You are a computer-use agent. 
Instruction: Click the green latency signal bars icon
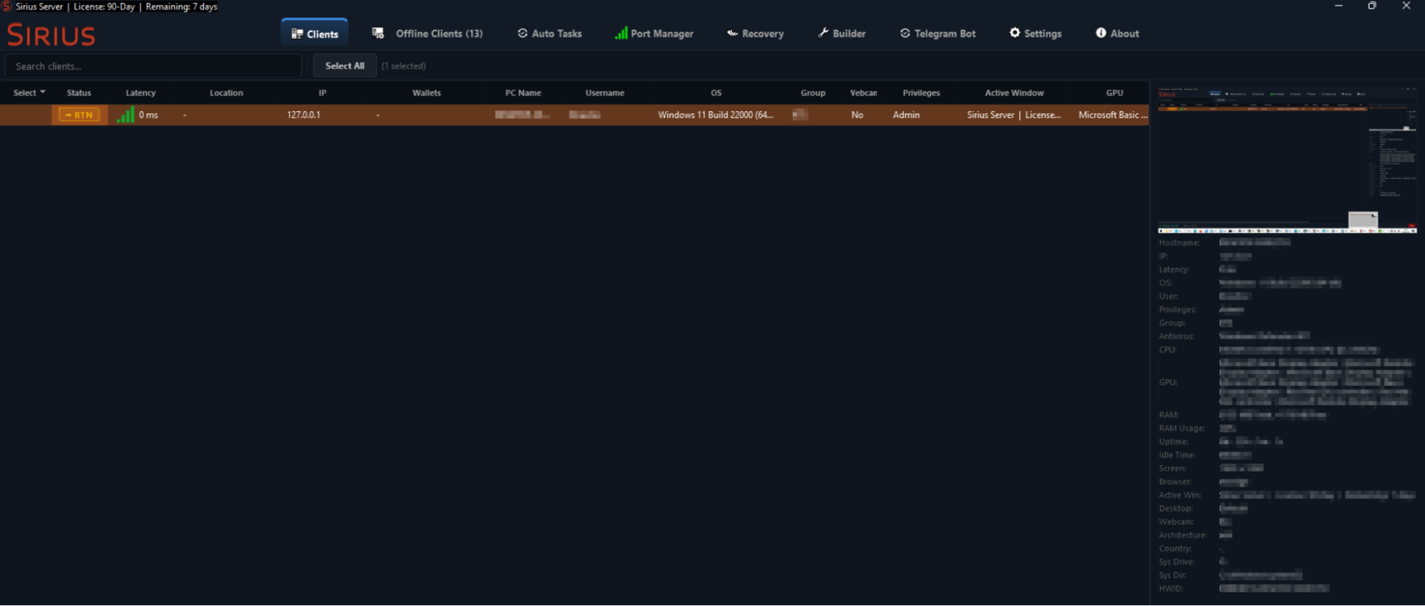pyautogui.click(x=125, y=115)
